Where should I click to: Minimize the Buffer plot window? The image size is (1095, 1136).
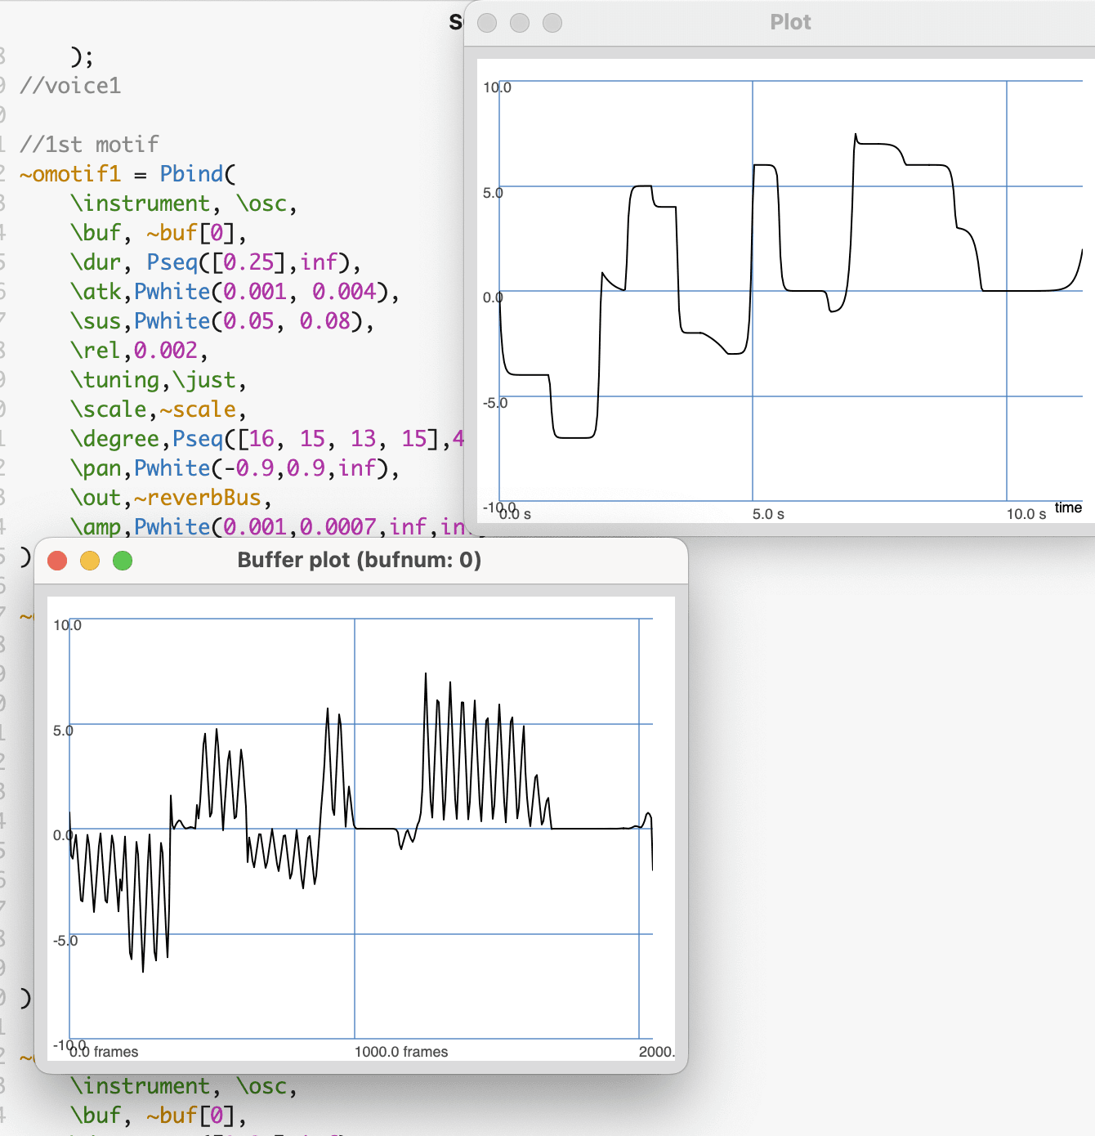(x=90, y=561)
